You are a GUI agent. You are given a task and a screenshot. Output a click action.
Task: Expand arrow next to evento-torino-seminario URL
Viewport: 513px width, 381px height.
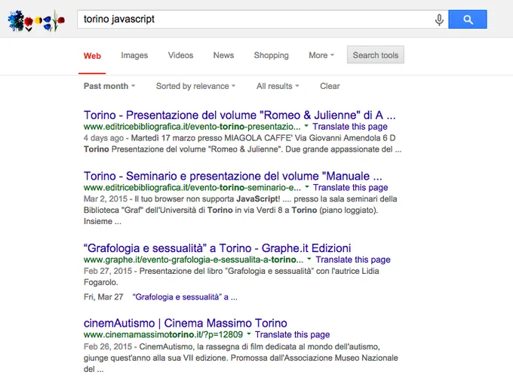pyautogui.click(x=307, y=187)
